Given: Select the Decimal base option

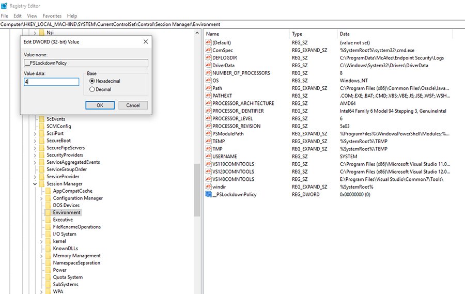Looking at the screenshot, I should 92,89.
